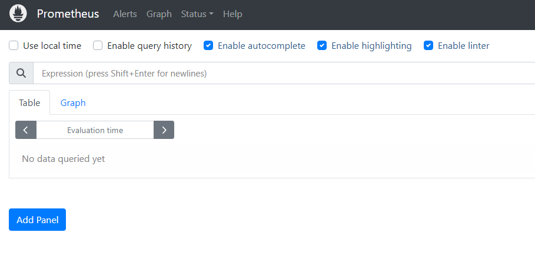535x262 pixels.
Task: Disable the Enable highlighting checkbox
Action: click(322, 45)
